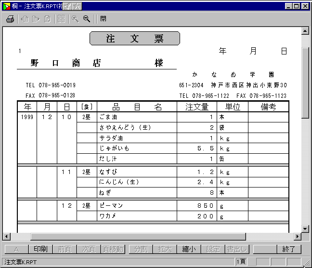The width and height of the screenshot is (312, 268).
Task: Click the 閉 close-preview toolbar icon
Action: click(104, 19)
